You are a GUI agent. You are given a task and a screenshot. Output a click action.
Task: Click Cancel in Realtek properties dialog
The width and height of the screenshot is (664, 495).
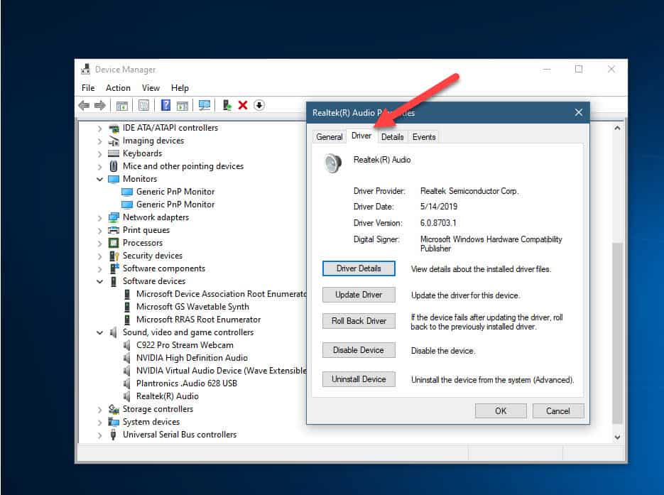(x=557, y=410)
